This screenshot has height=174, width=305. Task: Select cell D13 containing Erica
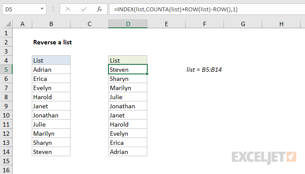[x=128, y=143]
